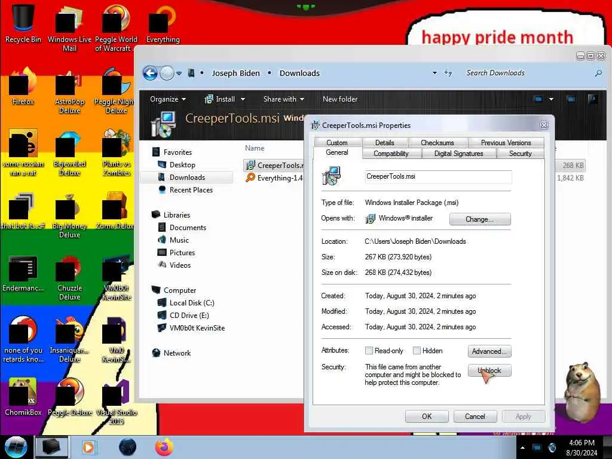The width and height of the screenshot is (612, 459).
Task: Sort by the Name column header
Action: point(255,148)
